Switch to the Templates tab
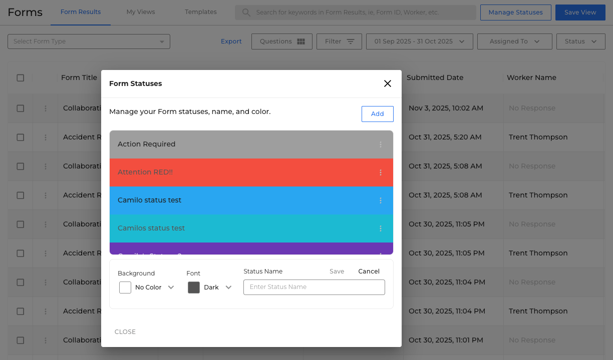This screenshot has width=613, height=360. (201, 12)
